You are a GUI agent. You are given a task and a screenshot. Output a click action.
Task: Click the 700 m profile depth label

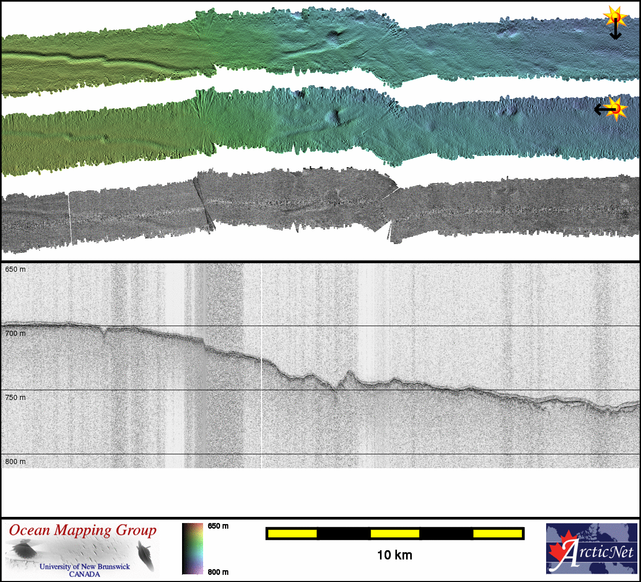(15, 333)
